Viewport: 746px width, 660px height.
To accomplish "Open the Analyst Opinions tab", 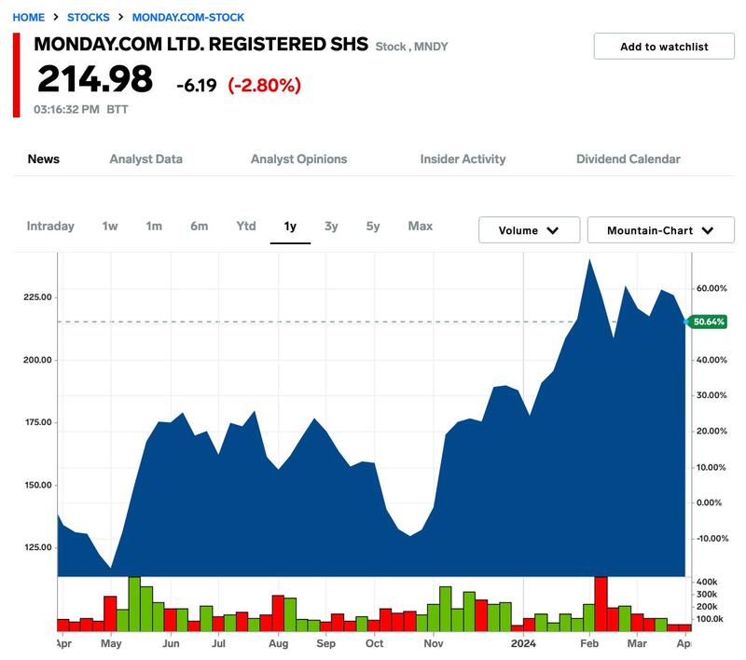I will (298, 158).
